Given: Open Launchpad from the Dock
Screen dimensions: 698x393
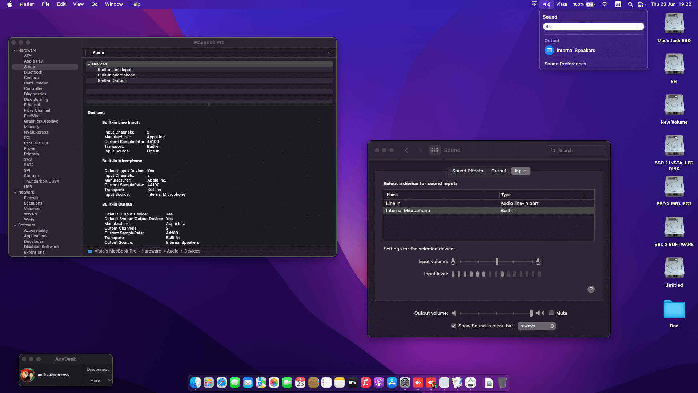Looking at the screenshot, I should click(209, 382).
